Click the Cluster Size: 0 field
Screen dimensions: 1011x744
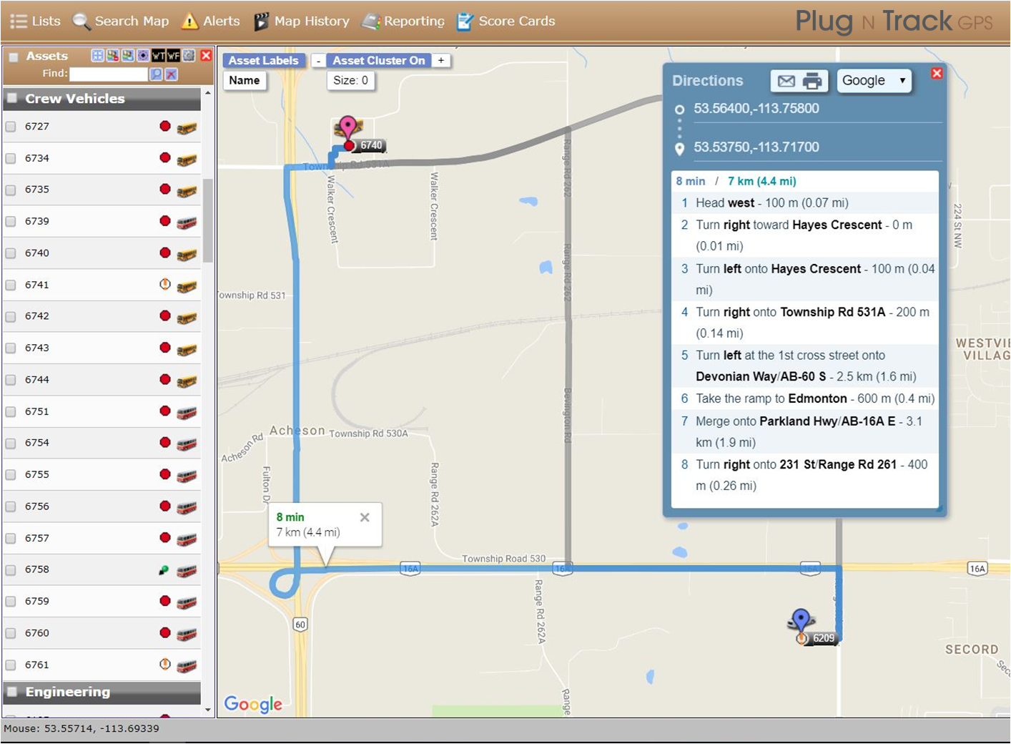tap(351, 81)
